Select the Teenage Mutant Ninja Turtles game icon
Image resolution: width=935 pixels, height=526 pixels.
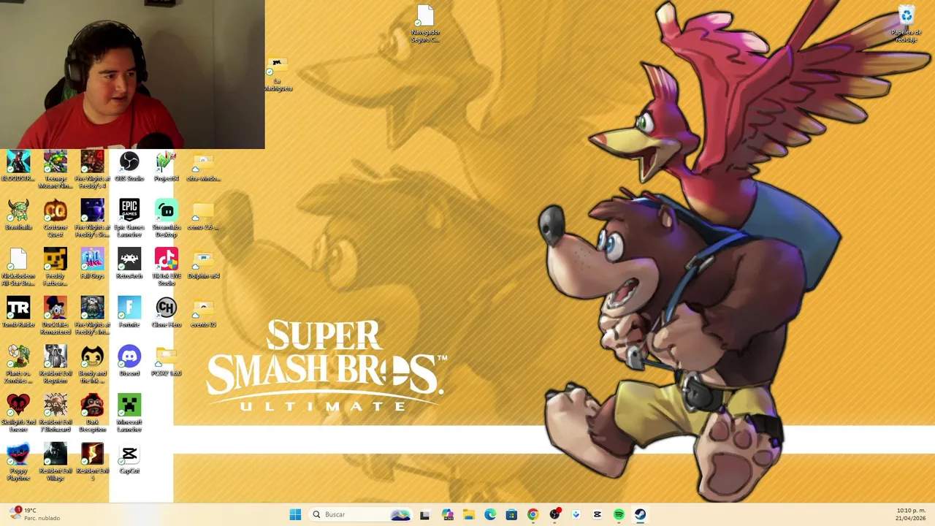pos(56,169)
